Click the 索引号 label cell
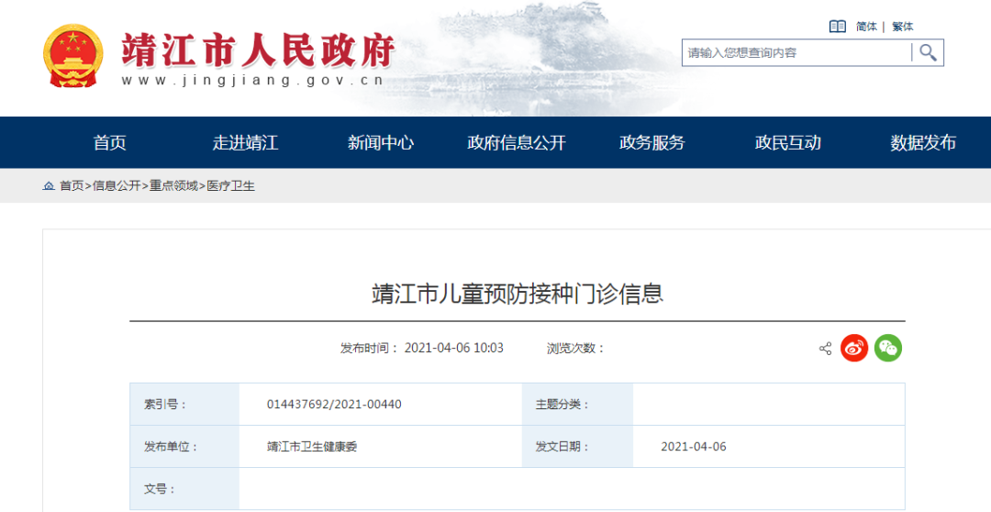Image resolution: width=991 pixels, height=512 pixels. tap(184, 405)
